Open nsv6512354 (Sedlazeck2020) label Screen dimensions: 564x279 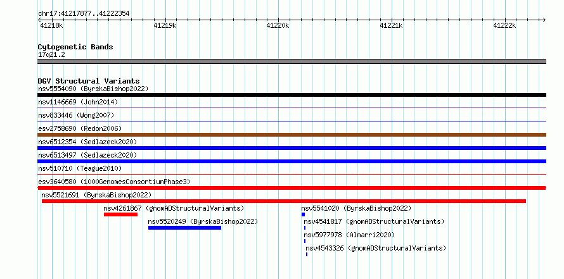pyautogui.click(x=87, y=142)
